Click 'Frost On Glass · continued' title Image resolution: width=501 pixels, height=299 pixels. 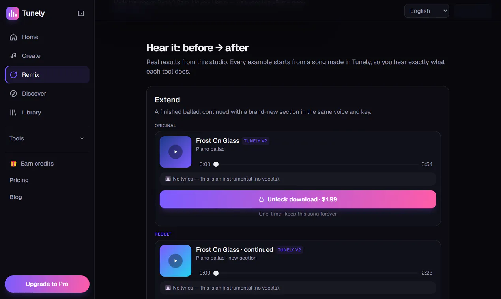235,250
